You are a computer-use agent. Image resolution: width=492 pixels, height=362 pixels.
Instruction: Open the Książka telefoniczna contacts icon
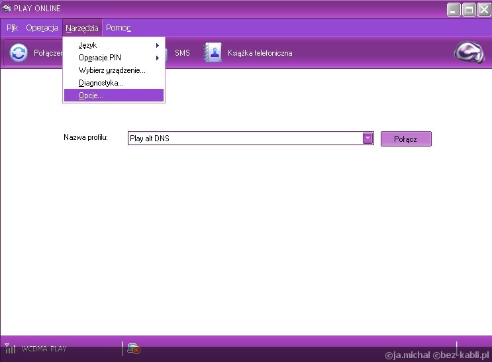[x=213, y=52]
